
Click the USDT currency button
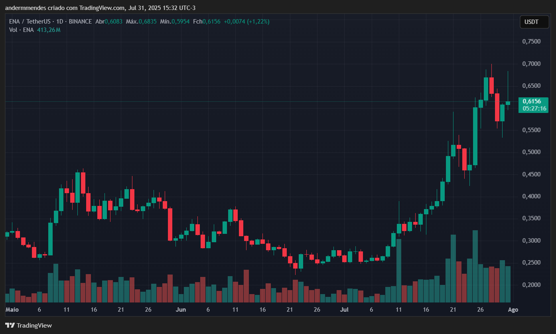[x=534, y=22]
